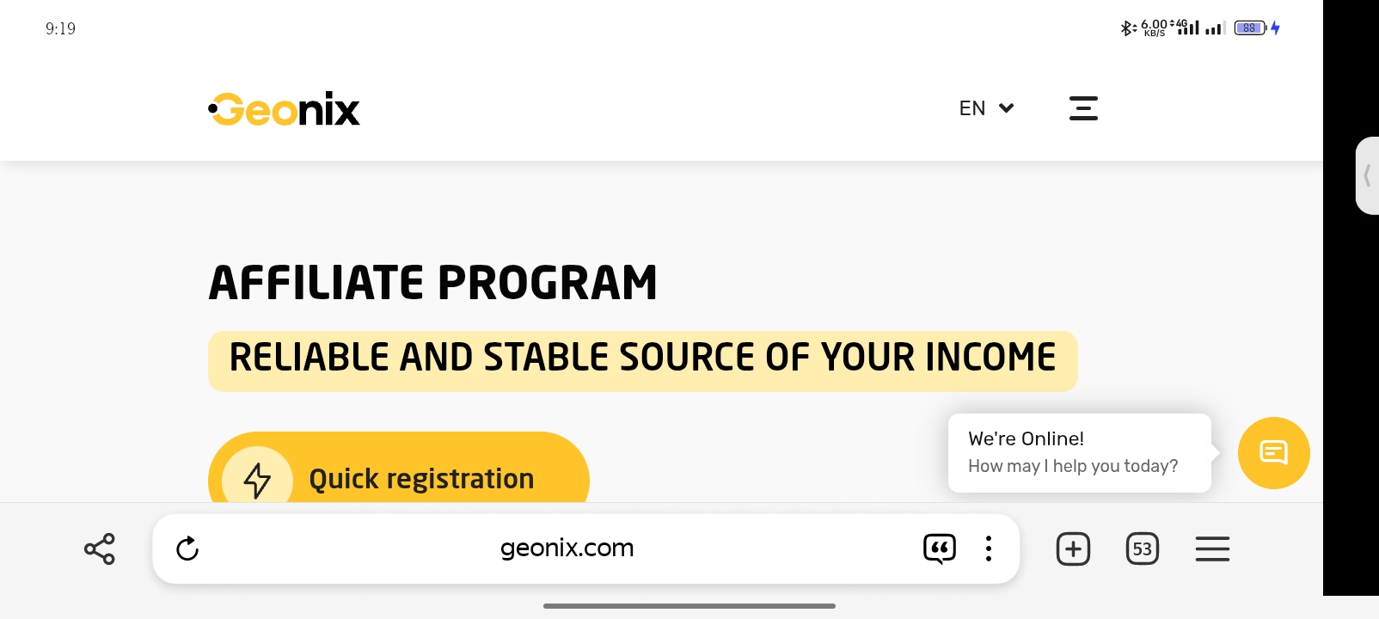Viewport: 1379px width, 619px height.
Task: Tap the quote bubble icon in address bar
Action: point(940,549)
